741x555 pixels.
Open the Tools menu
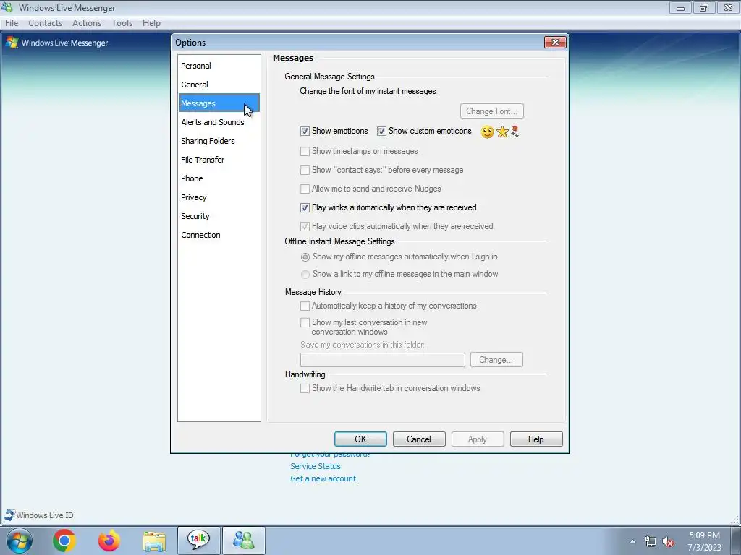(x=122, y=22)
